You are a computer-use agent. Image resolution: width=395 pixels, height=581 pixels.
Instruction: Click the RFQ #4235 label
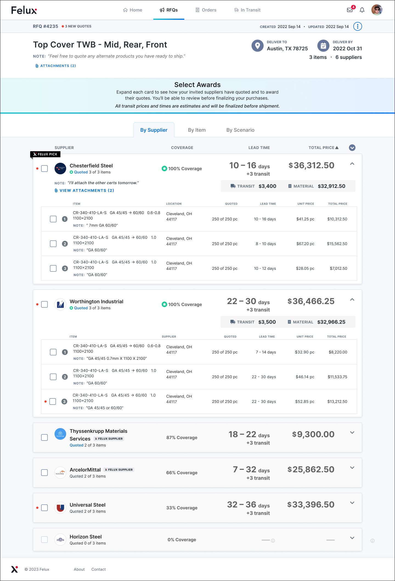(46, 26)
